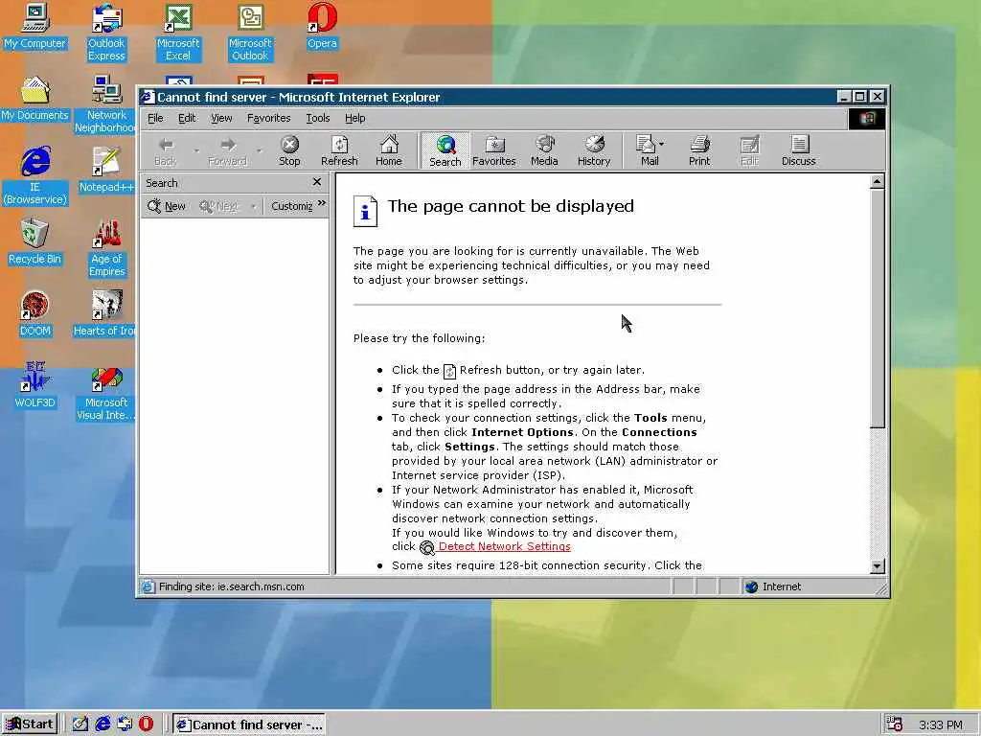Select the Hearts of Iron shortcut
The width and height of the screenshot is (981, 736).
[103, 314]
